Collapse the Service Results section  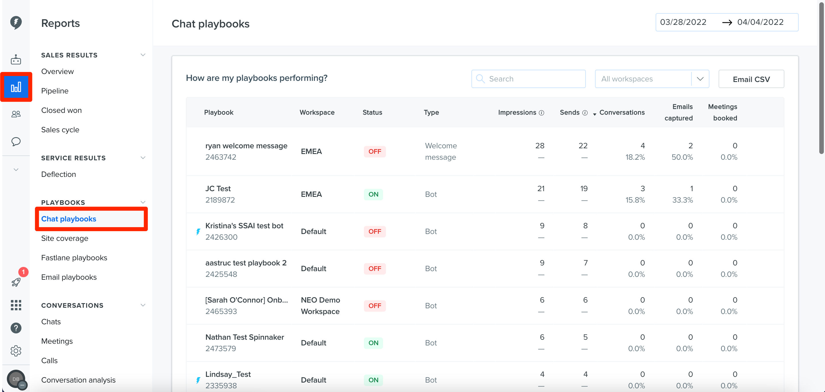pyautogui.click(x=143, y=158)
